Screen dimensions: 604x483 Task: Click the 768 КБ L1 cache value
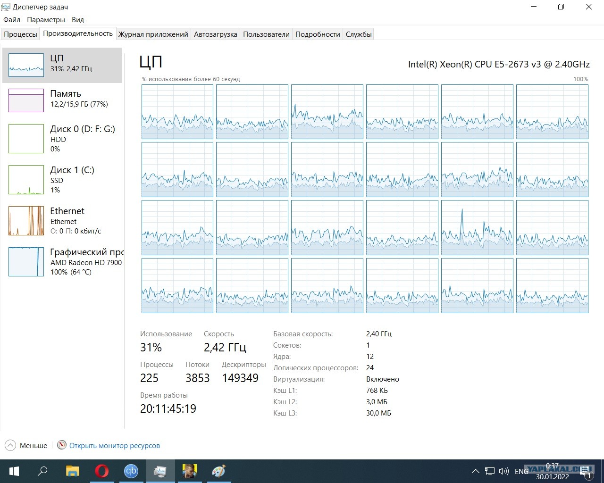(x=377, y=391)
